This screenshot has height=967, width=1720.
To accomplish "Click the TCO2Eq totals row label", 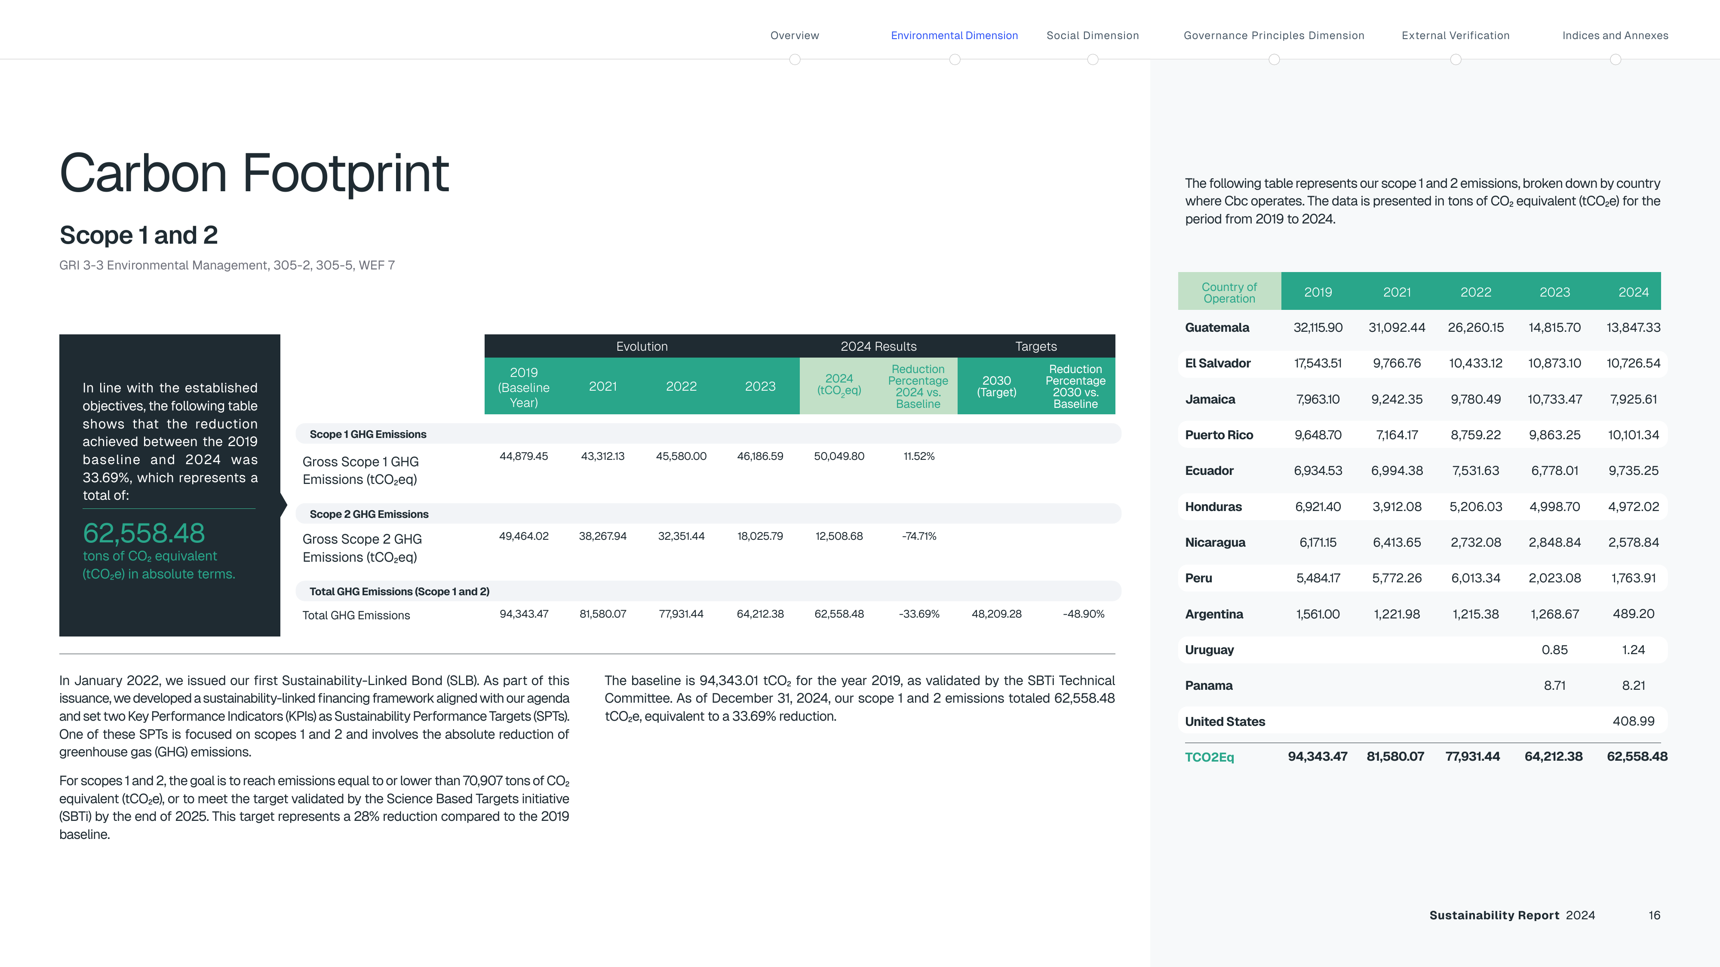I will [1209, 757].
